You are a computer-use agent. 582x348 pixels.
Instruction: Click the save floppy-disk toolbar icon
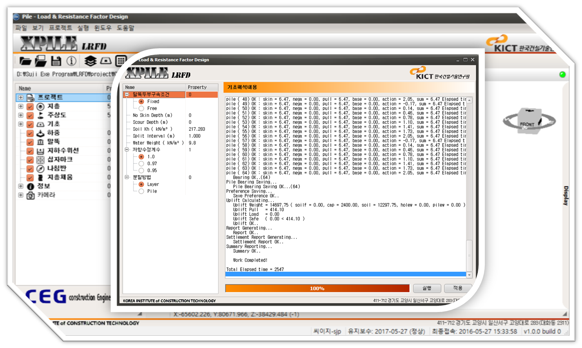tap(56, 61)
